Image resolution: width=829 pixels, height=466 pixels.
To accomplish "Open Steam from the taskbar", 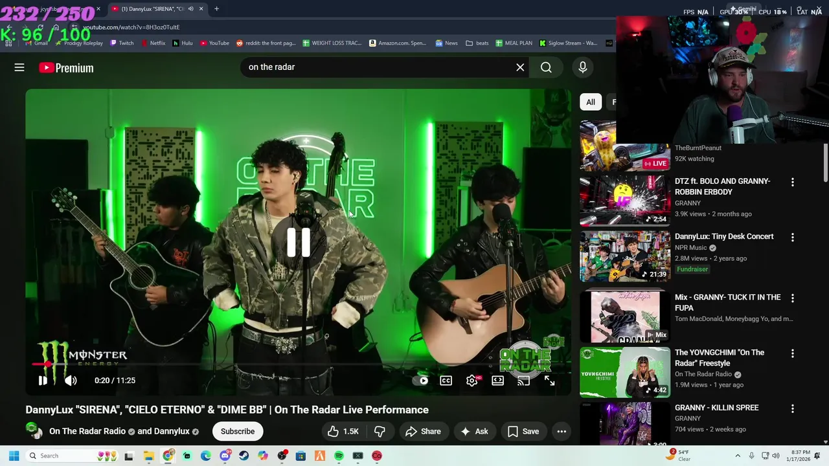I will [x=244, y=456].
